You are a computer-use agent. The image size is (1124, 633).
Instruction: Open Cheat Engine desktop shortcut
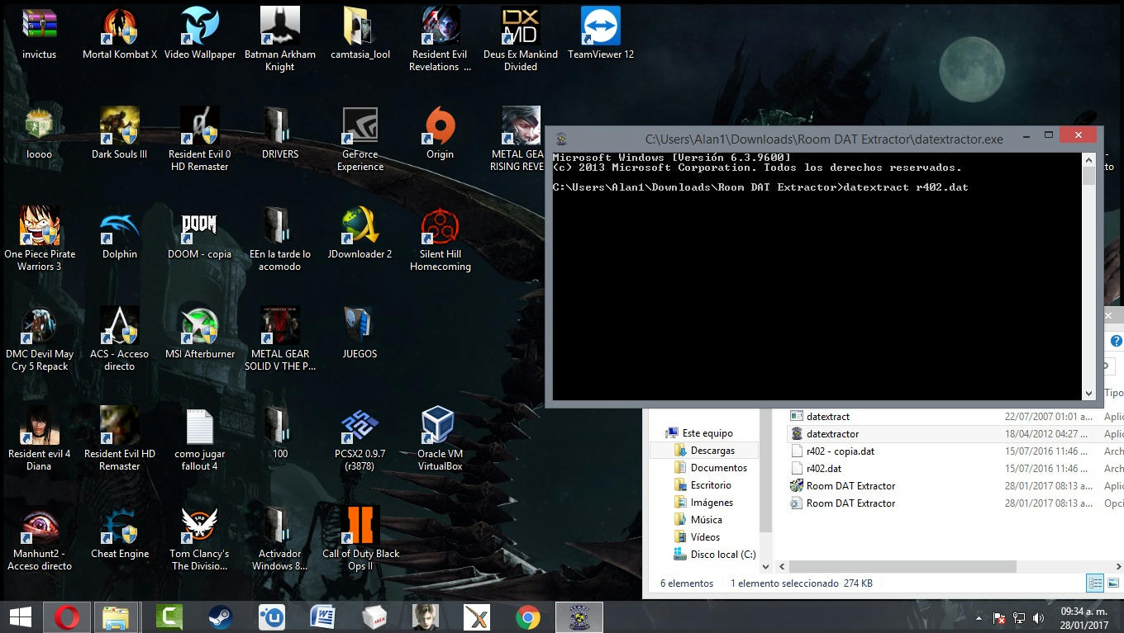pyautogui.click(x=120, y=533)
